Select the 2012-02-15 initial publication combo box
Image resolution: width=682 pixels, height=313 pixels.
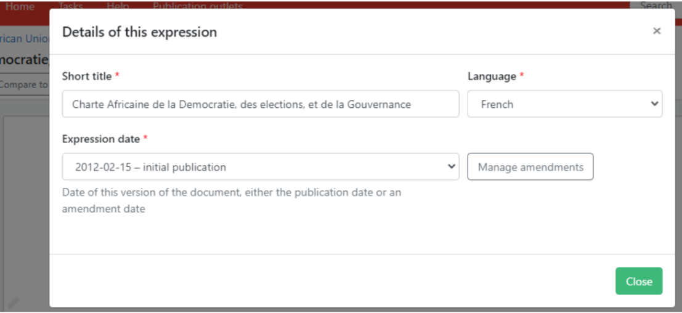tap(260, 167)
